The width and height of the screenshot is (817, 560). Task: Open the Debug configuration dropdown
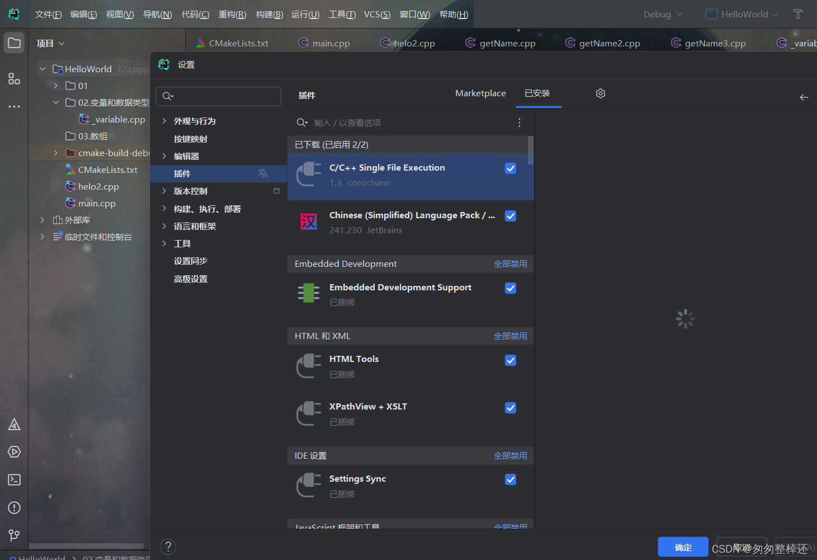click(663, 14)
